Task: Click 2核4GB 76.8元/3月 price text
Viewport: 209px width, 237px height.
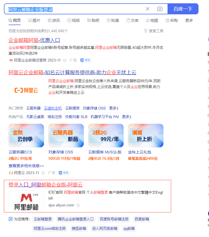Action: 104,159
